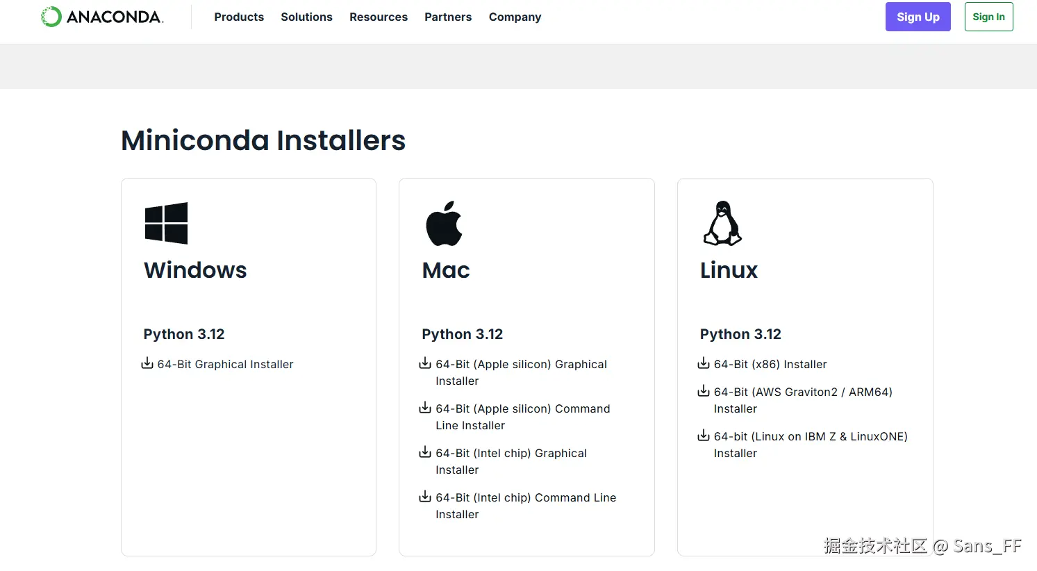Open the Partners menu
This screenshot has height=571, width=1037.
click(448, 17)
